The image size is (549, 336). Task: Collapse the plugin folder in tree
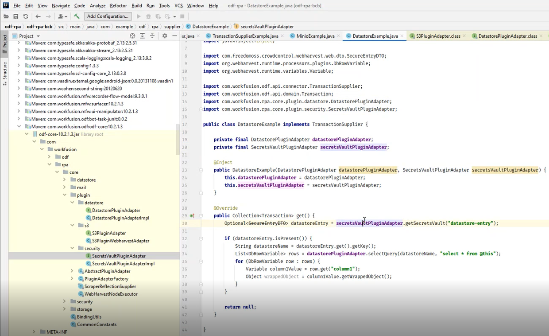click(65, 195)
